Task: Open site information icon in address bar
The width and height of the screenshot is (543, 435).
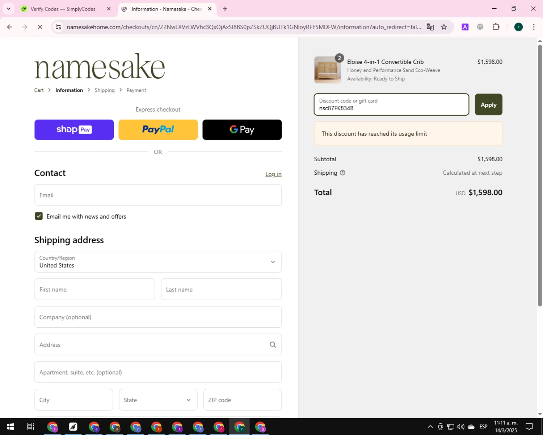Action: (58, 27)
